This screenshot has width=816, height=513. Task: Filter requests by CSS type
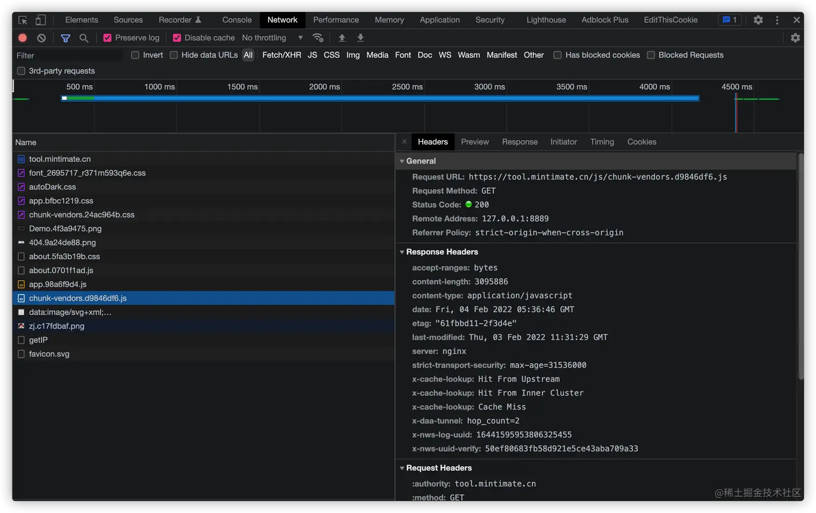coord(332,55)
